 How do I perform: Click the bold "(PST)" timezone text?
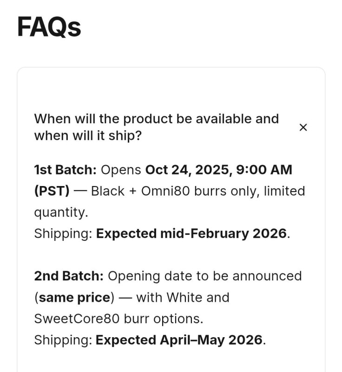[52, 191]
